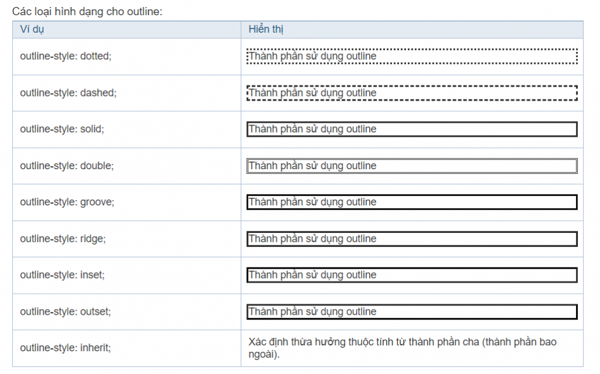Click the "outline-style: solid;" cell
The image size is (600, 374).
[x=62, y=129]
